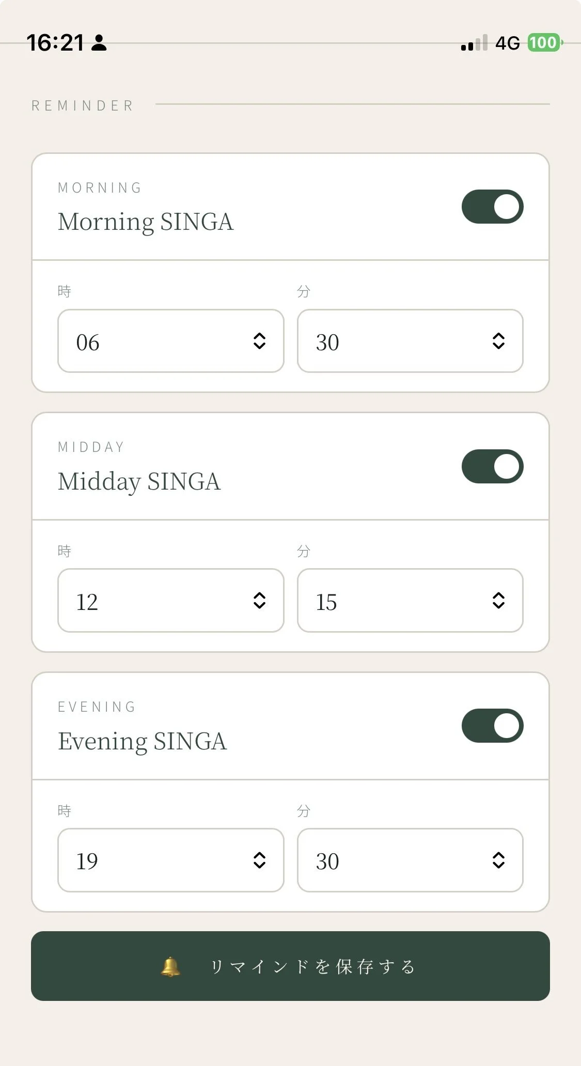Open the Evening minute dropdown showing 30
The height and width of the screenshot is (1066, 581).
(410, 860)
